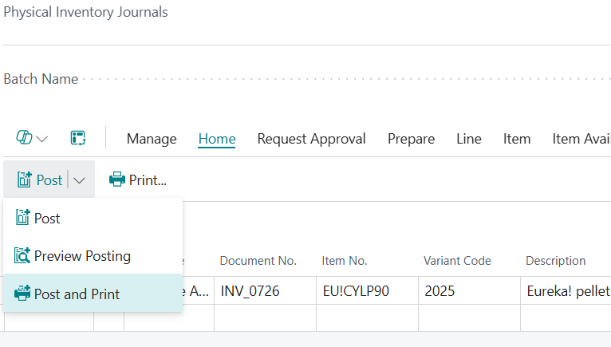Click the Print printer icon
Viewport: 611px width, 347px height.
click(x=117, y=179)
